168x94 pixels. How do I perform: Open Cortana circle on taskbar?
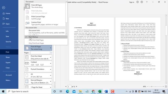coord(55,91)
